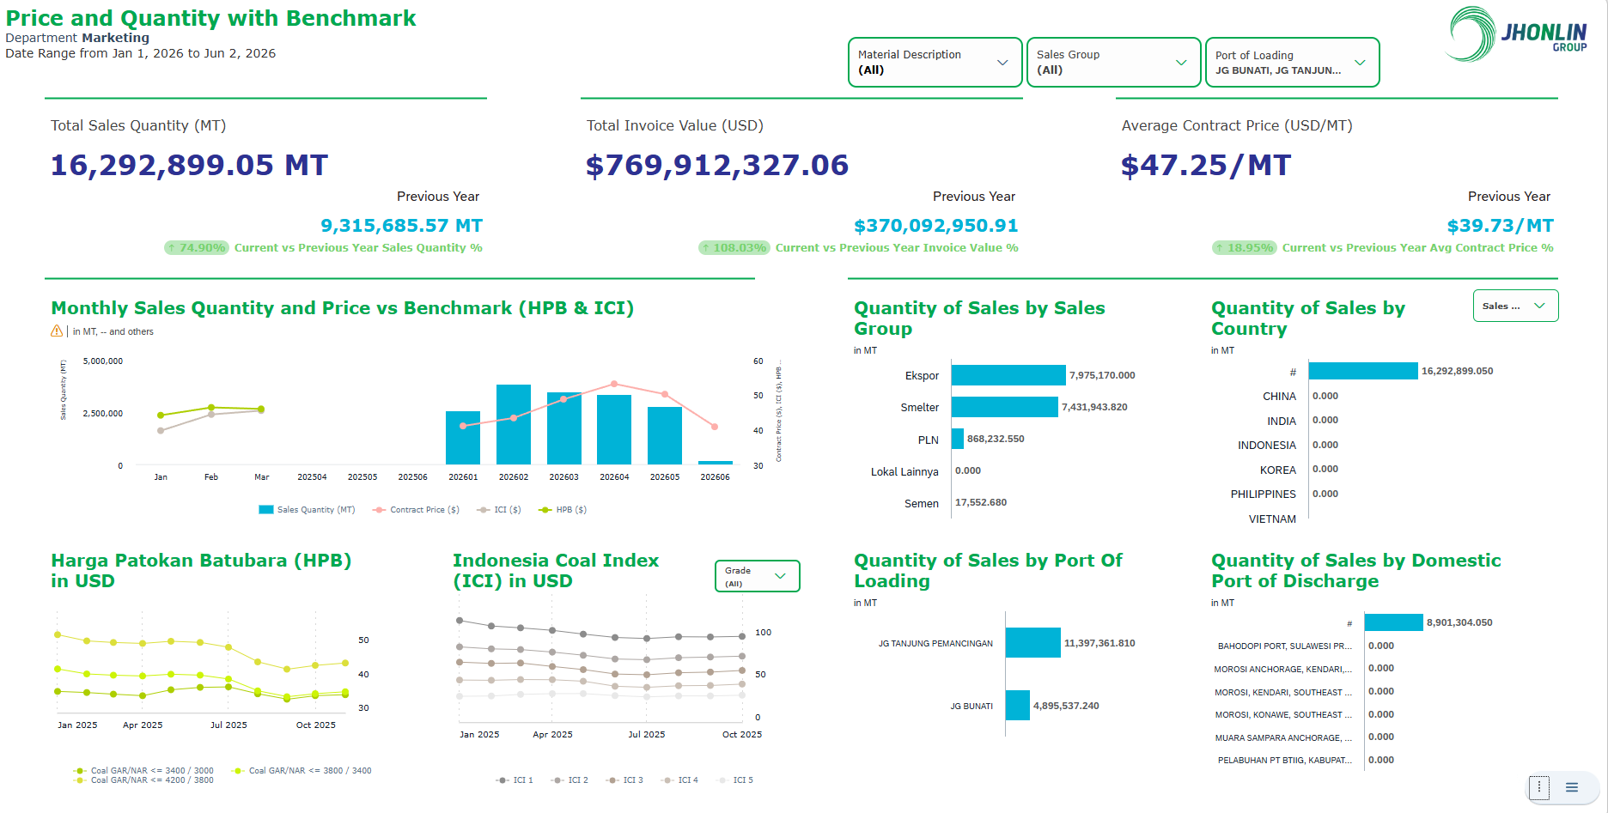1608x813 pixels.
Task: Click the 74.90% sales quantity change badge
Action: tap(197, 248)
